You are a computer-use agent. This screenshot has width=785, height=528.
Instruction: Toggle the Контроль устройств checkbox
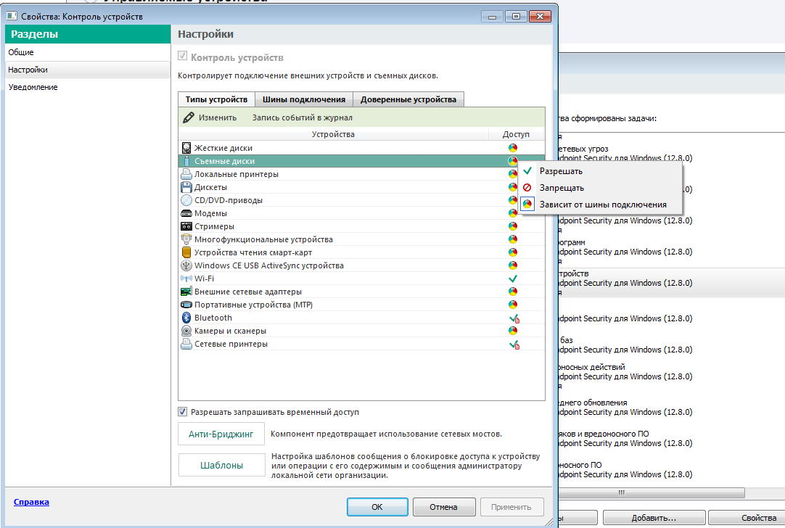click(x=183, y=56)
